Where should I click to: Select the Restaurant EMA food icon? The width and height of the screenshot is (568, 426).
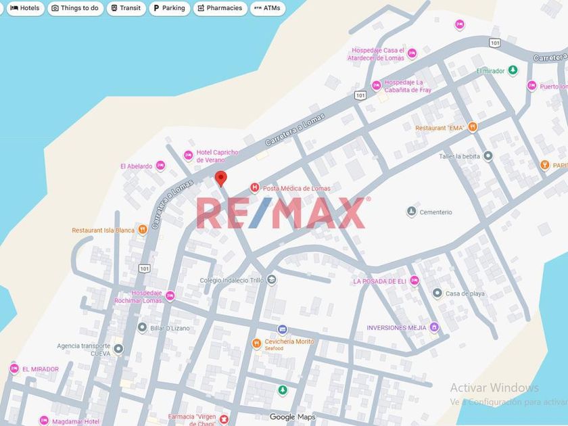pos(473,127)
